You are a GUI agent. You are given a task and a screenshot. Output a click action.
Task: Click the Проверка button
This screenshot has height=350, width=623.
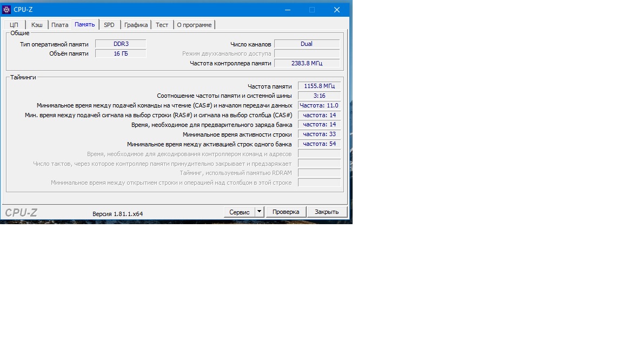286,212
